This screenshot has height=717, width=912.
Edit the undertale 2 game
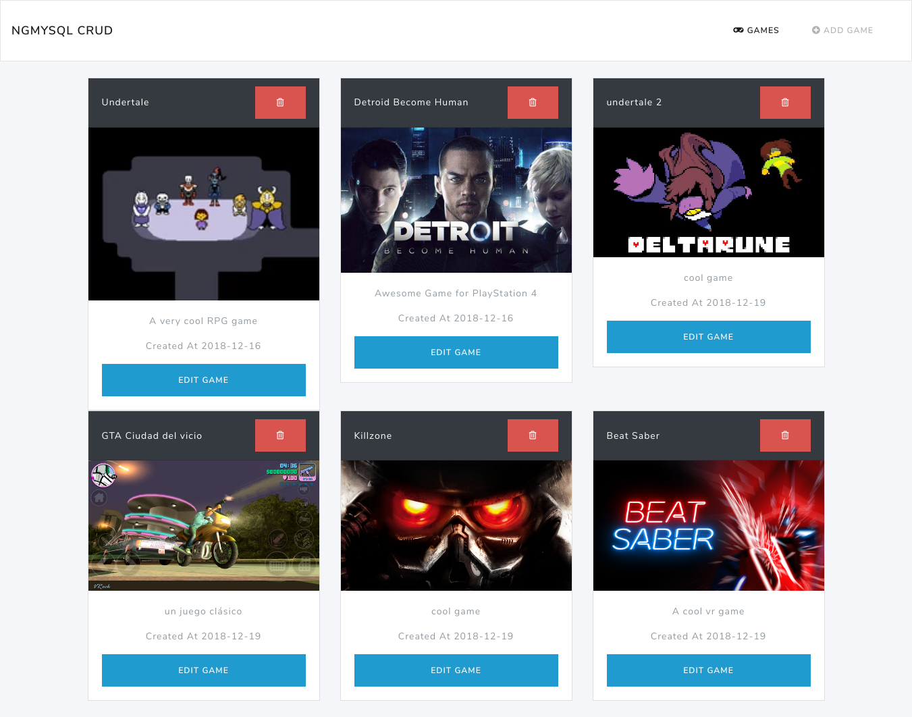709,337
